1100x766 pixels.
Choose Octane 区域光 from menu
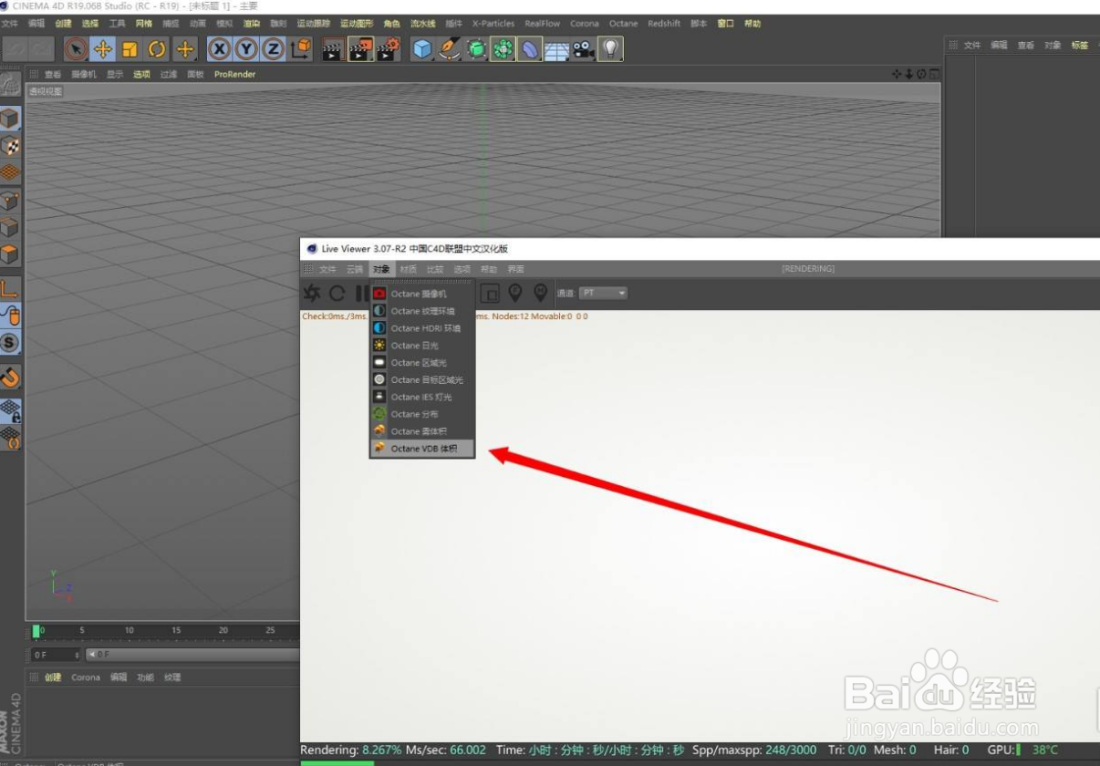coord(422,363)
